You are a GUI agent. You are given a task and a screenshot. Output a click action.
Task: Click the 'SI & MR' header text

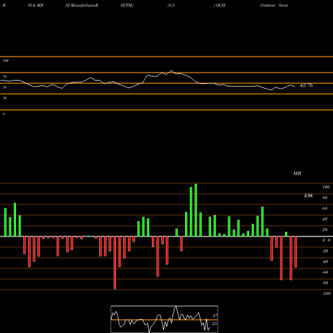35,5
